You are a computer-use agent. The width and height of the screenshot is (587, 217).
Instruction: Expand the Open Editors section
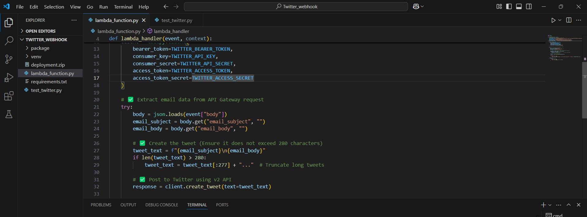pos(40,31)
